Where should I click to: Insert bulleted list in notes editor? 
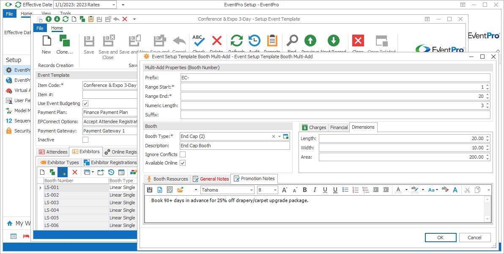(345, 190)
